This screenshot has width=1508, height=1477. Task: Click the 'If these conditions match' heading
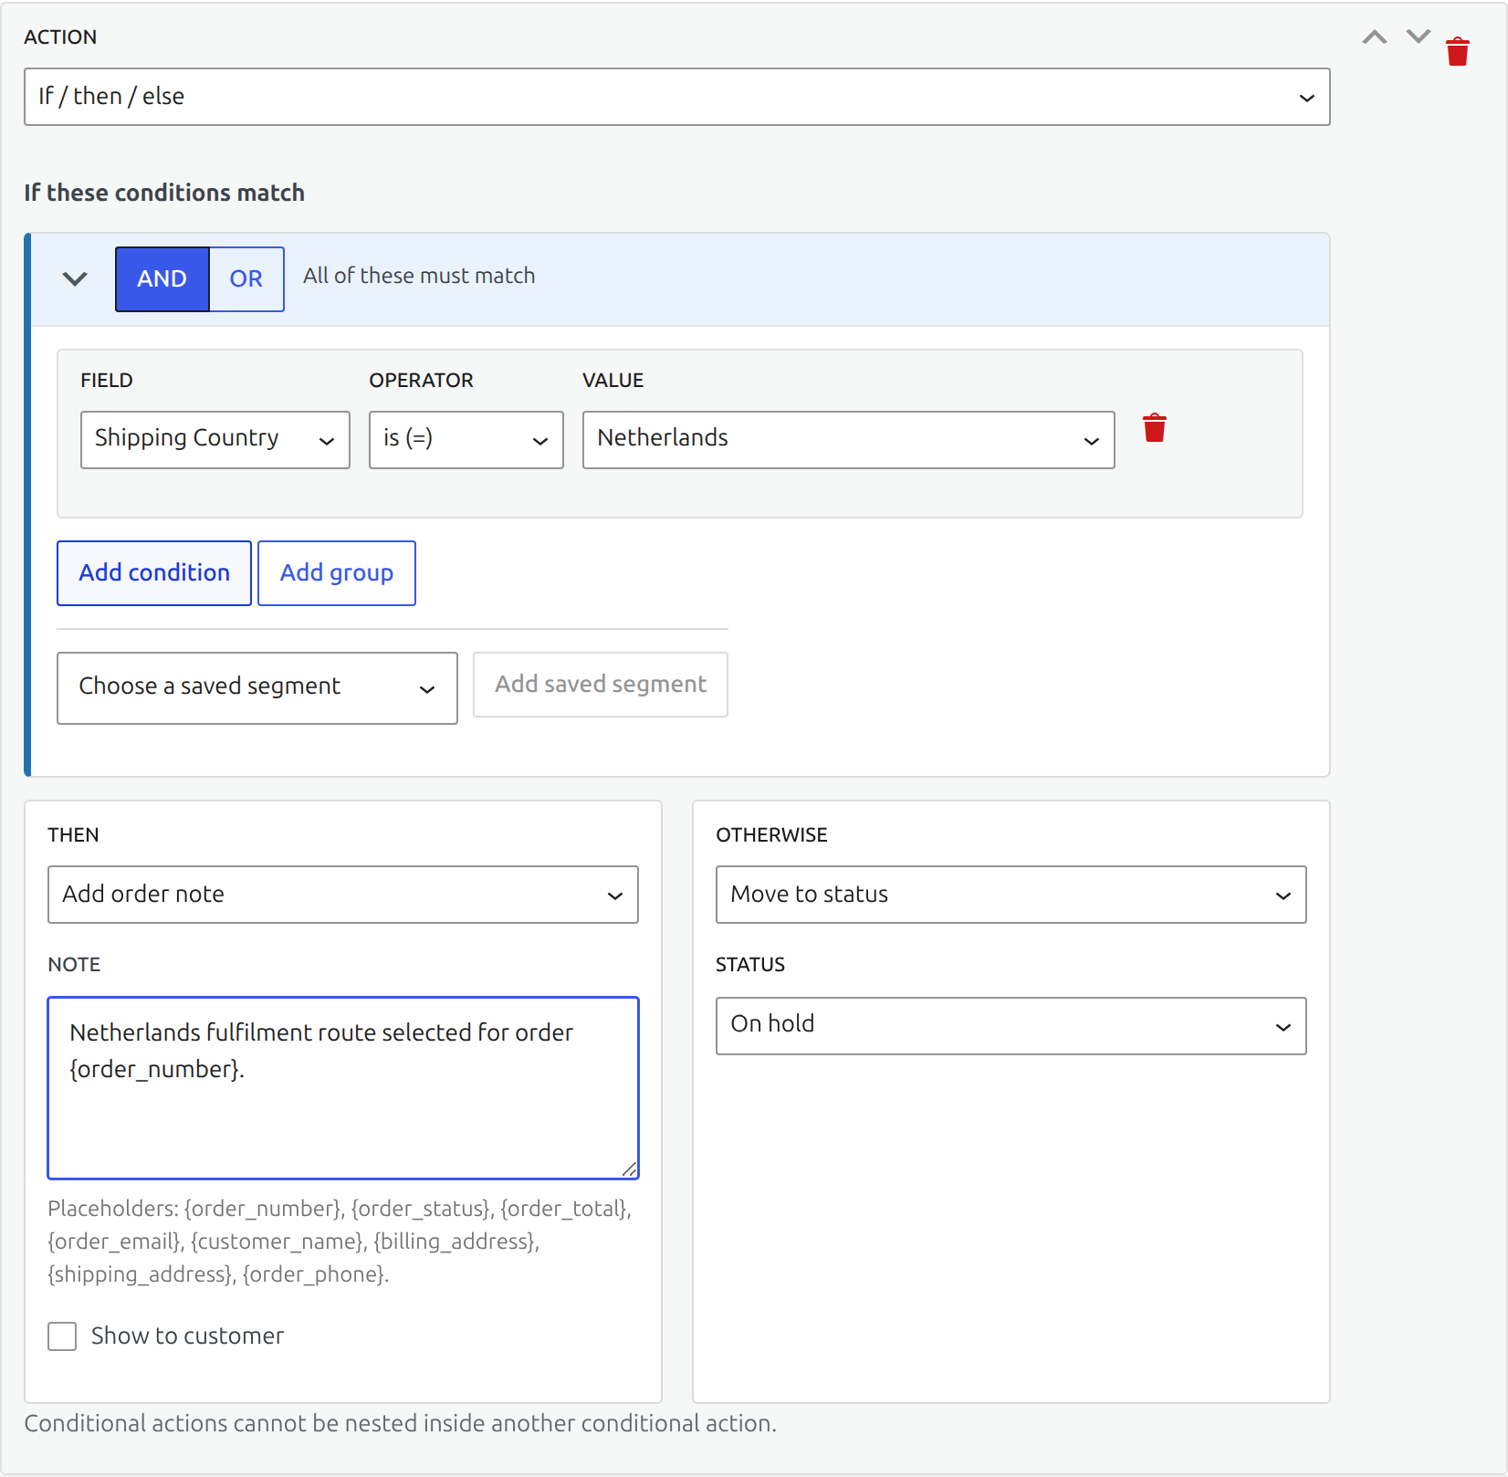click(x=164, y=193)
